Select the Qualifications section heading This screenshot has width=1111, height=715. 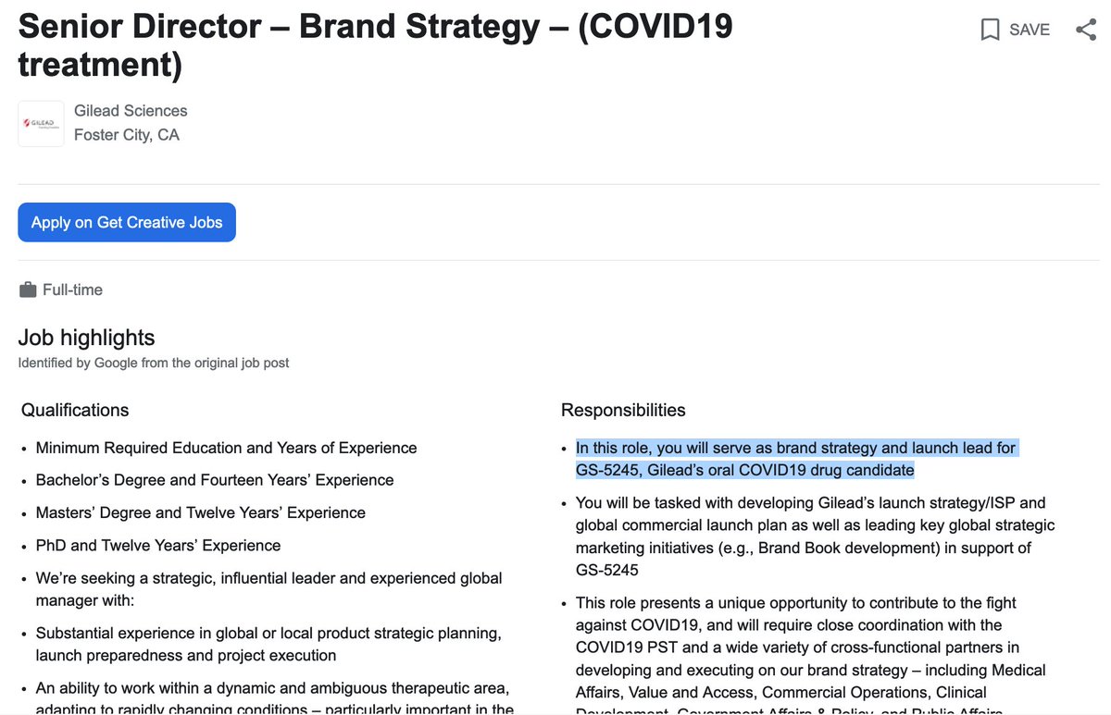pos(75,410)
